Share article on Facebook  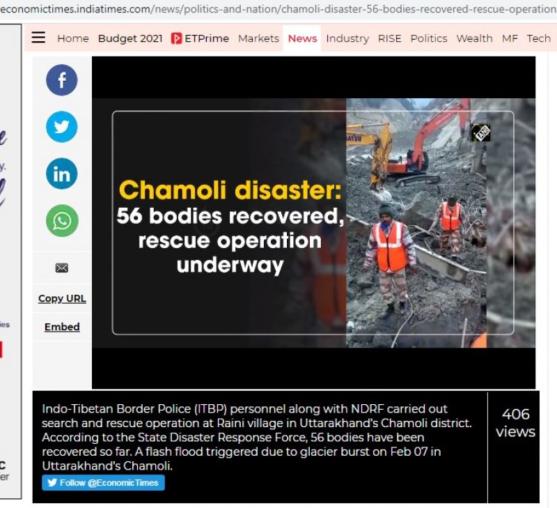(x=62, y=80)
